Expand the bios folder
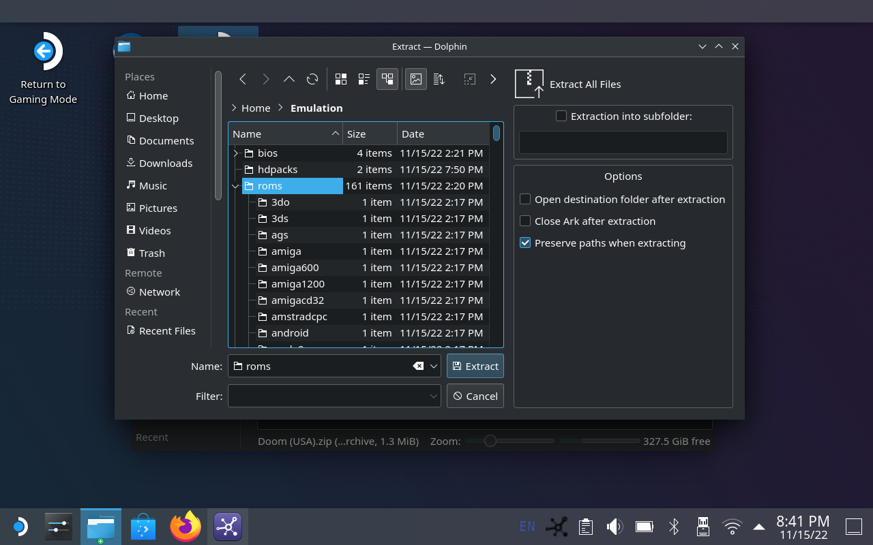 coord(235,153)
